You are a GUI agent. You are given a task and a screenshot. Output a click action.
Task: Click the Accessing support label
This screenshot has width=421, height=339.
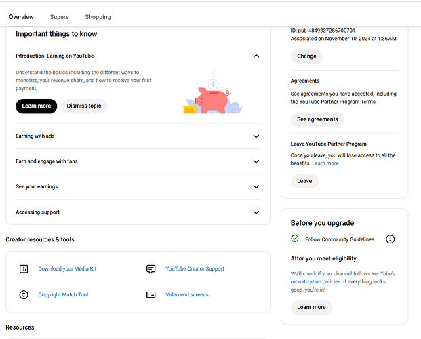37,212
